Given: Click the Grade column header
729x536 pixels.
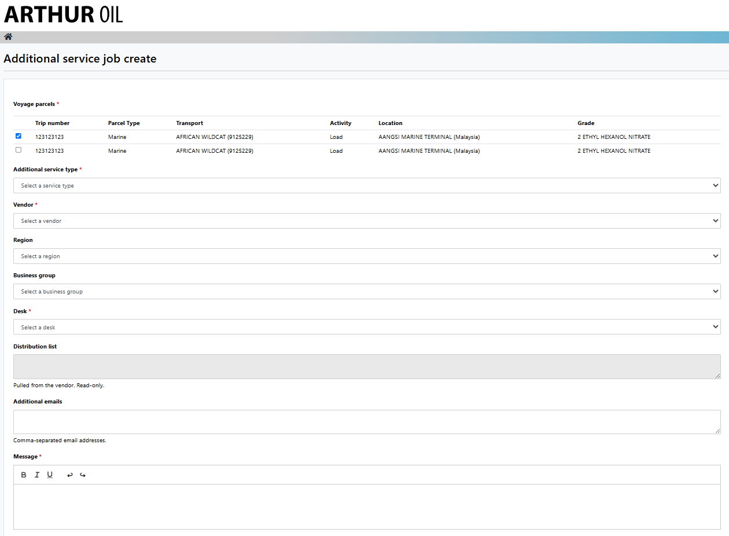Looking at the screenshot, I should click(586, 123).
